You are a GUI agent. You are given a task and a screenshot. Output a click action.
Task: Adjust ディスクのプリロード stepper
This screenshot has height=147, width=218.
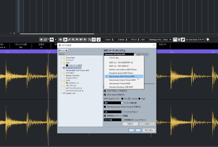(122, 112)
